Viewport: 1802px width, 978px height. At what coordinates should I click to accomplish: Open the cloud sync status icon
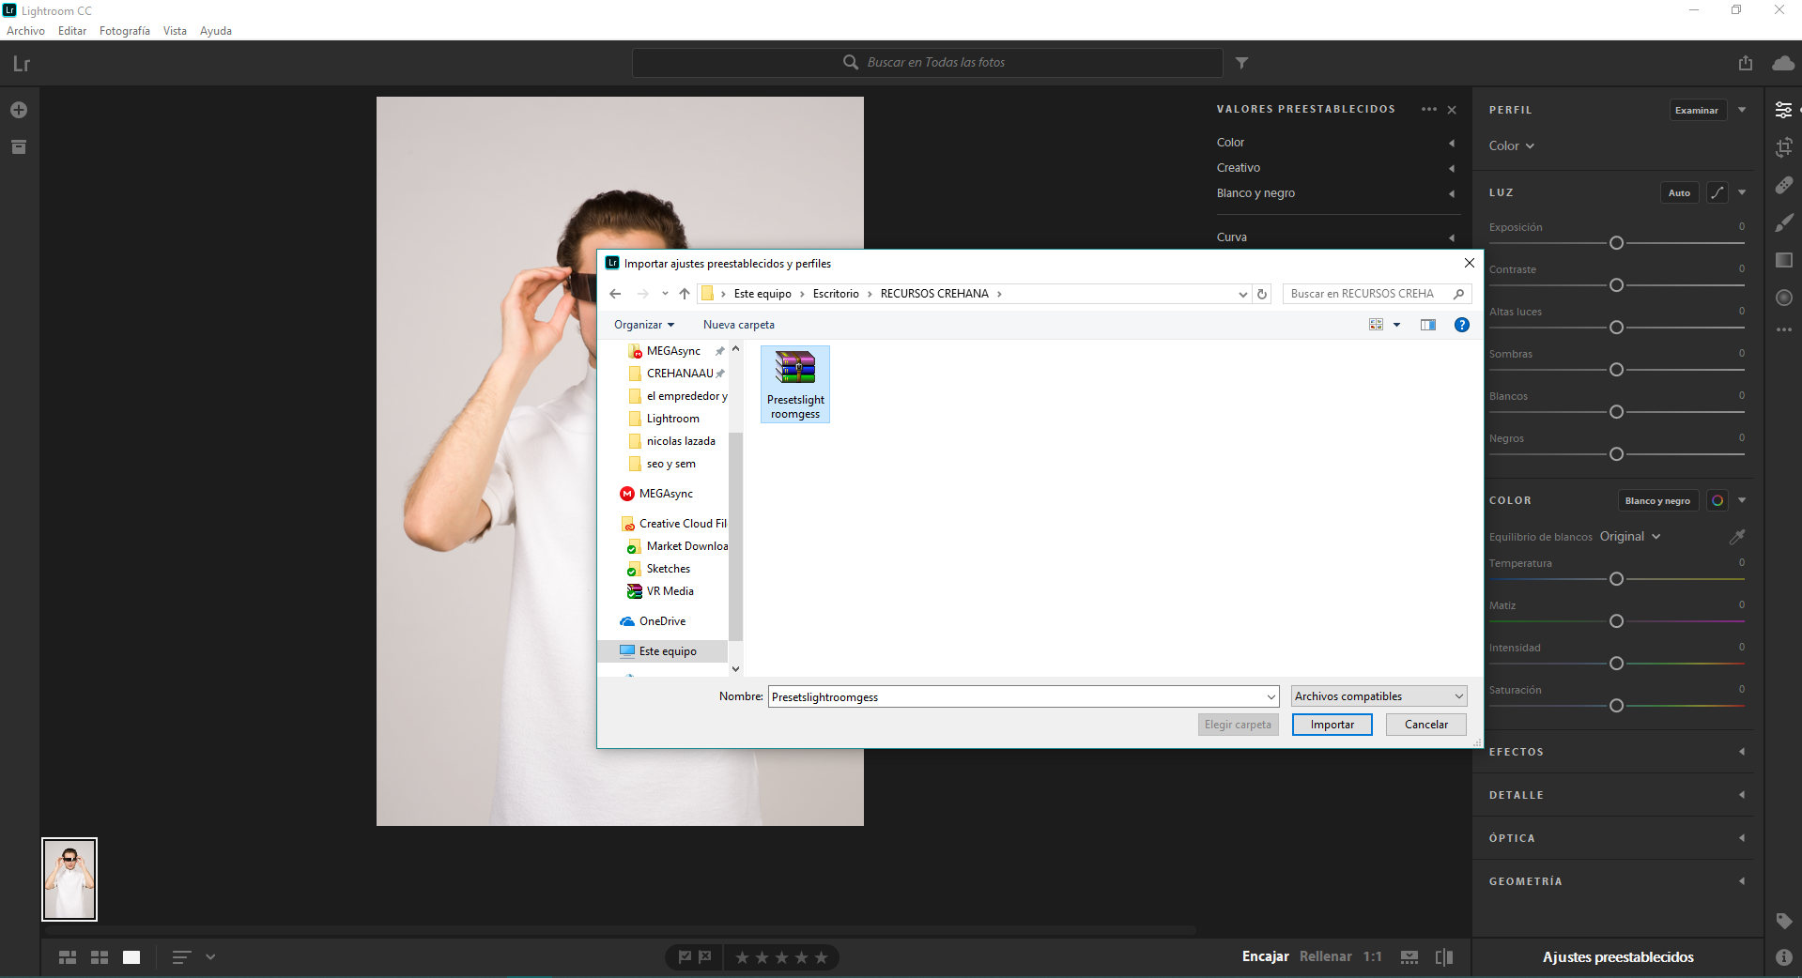(x=1782, y=63)
